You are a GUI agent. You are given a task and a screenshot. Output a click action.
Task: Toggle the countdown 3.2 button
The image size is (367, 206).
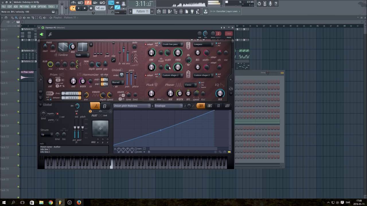coord(88,3)
